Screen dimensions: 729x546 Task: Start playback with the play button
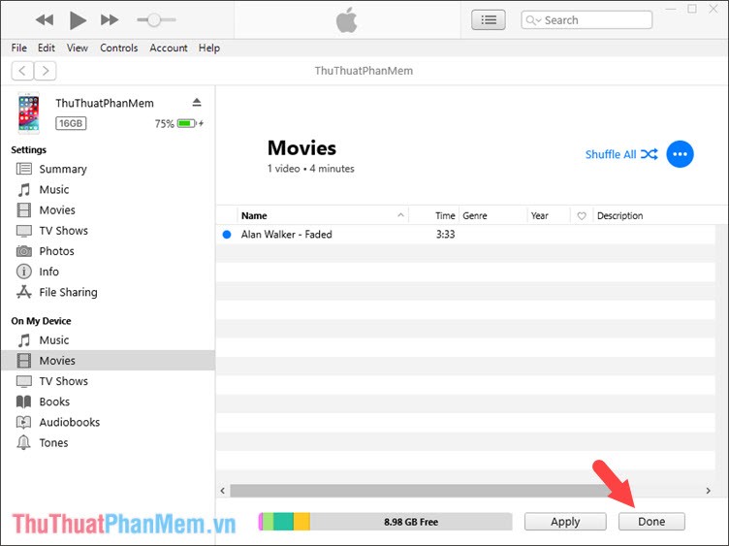pos(78,20)
